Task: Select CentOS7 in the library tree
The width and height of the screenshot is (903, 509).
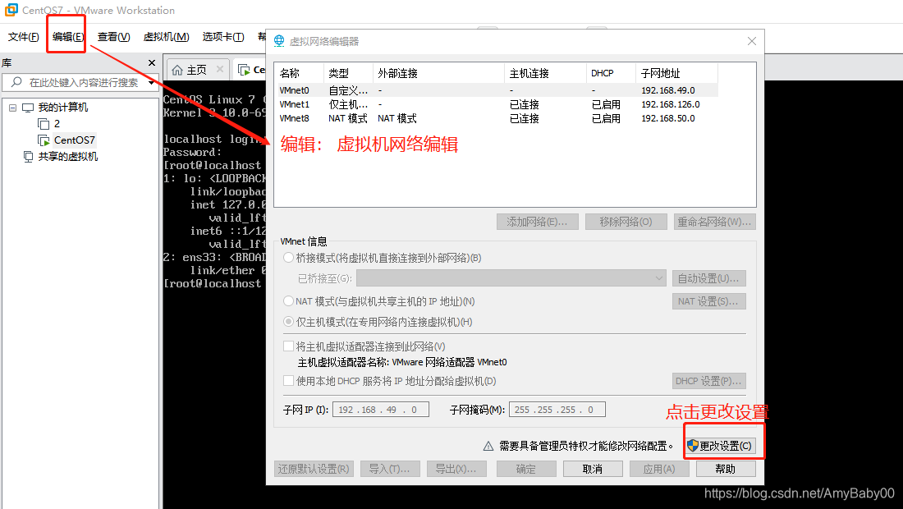Action: pyautogui.click(x=74, y=140)
